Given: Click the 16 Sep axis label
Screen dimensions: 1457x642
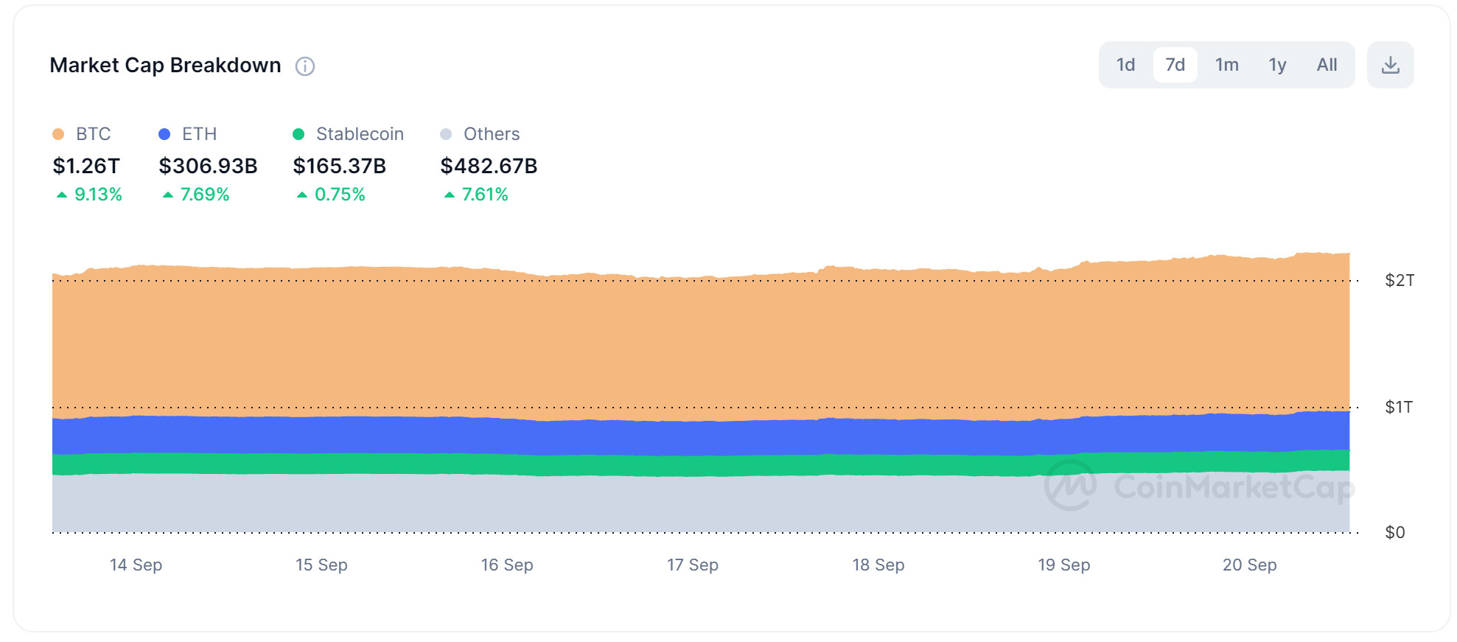Looking at the screenshot, I should (x=507, y=565).
